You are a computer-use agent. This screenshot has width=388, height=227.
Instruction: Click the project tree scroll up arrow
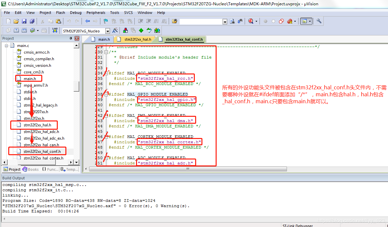77,45
